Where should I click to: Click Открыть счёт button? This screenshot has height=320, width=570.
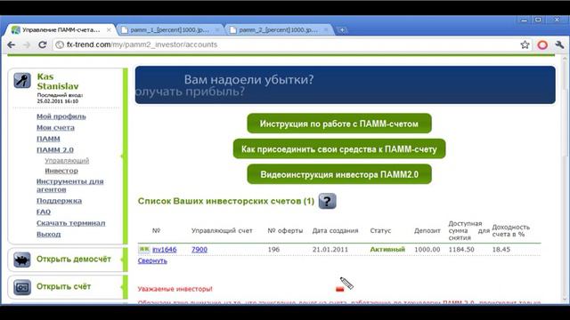coord(63,286)
